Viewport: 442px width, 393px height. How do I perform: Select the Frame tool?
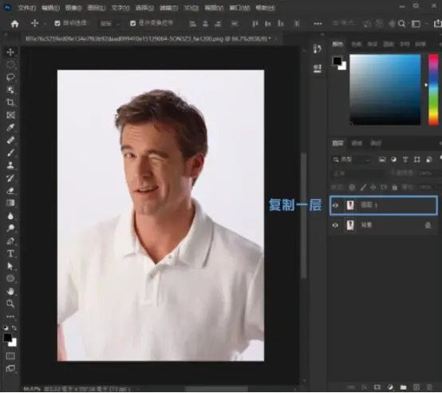[x=10, y=115]
